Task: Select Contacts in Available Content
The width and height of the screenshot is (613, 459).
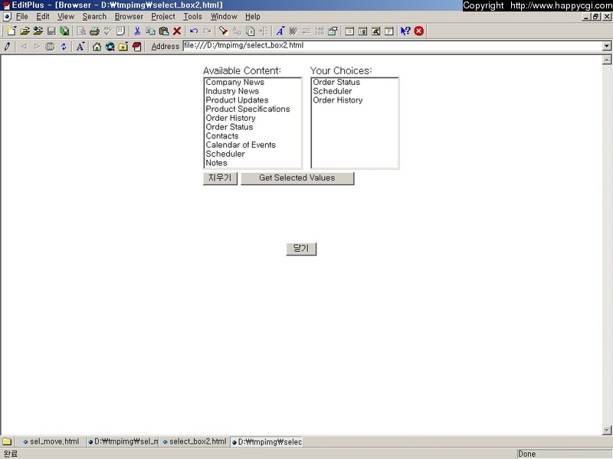Action: pyautogui.click(x=253, y=136)
